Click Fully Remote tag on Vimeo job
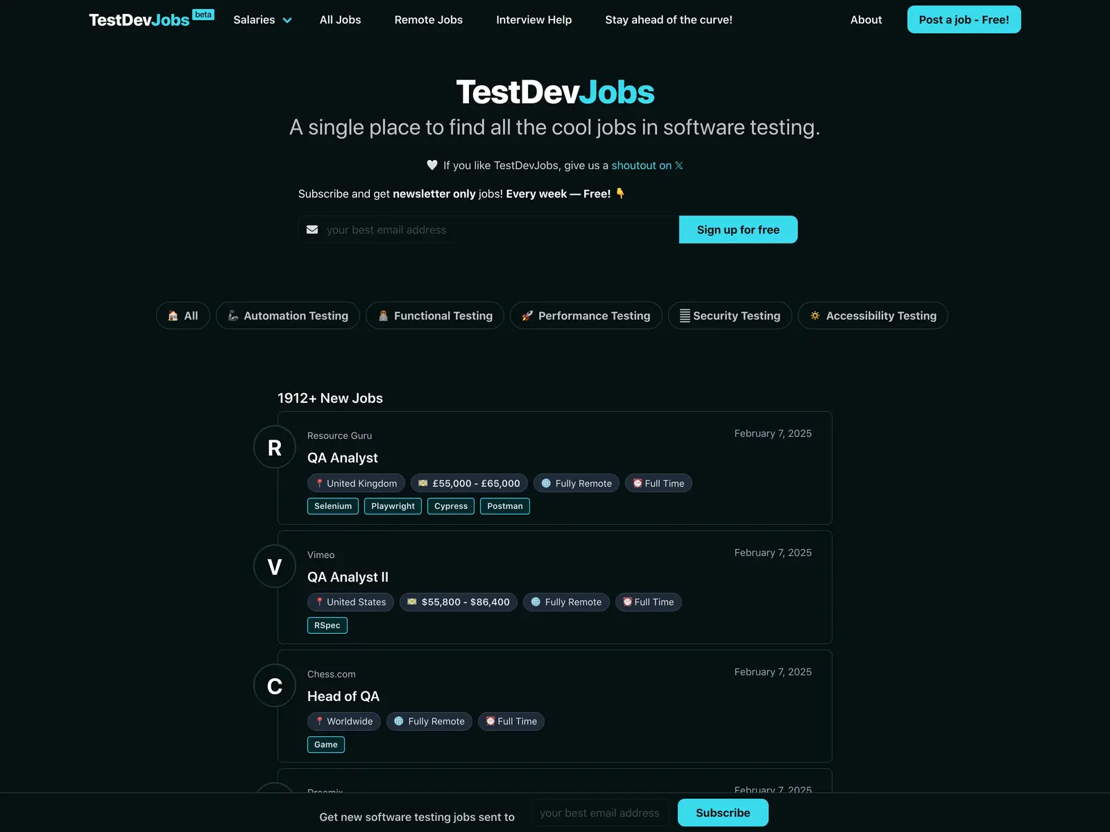This screenshot has width=1110, height=832. (x=566, y=602)
